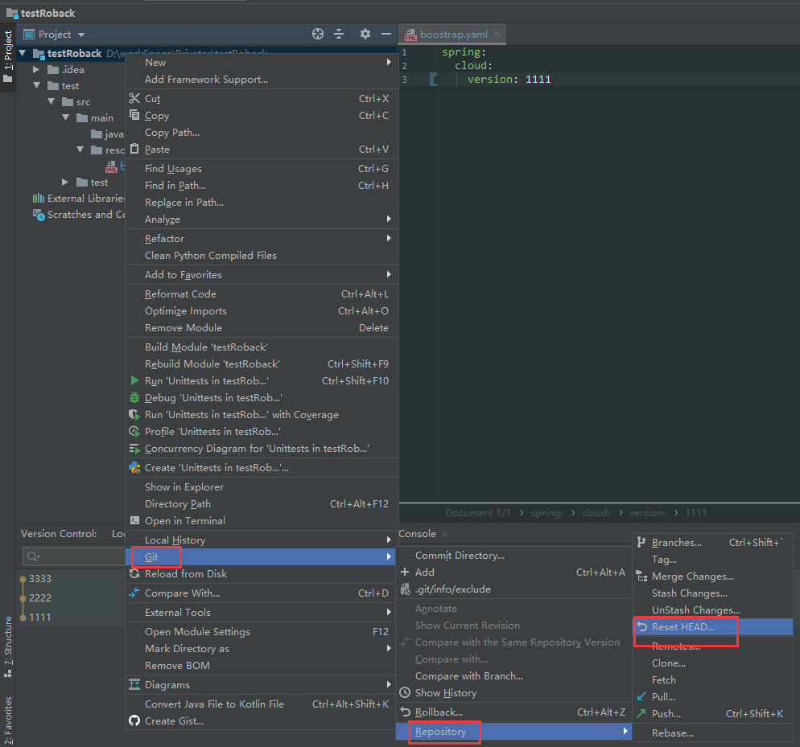Screen dimensions: 800x747
Task: Click the blue Pull arrow icon
Action: [641, 696]
